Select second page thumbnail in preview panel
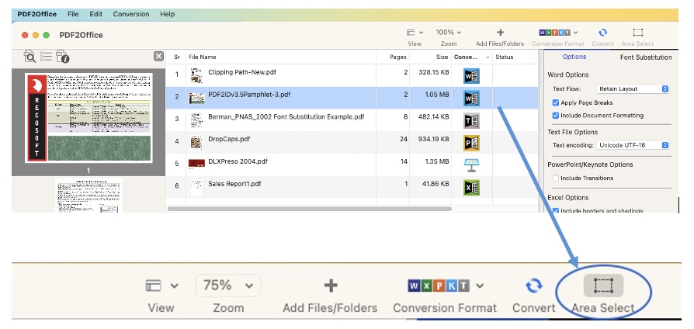The image size is (694, 329). point(88,196)
